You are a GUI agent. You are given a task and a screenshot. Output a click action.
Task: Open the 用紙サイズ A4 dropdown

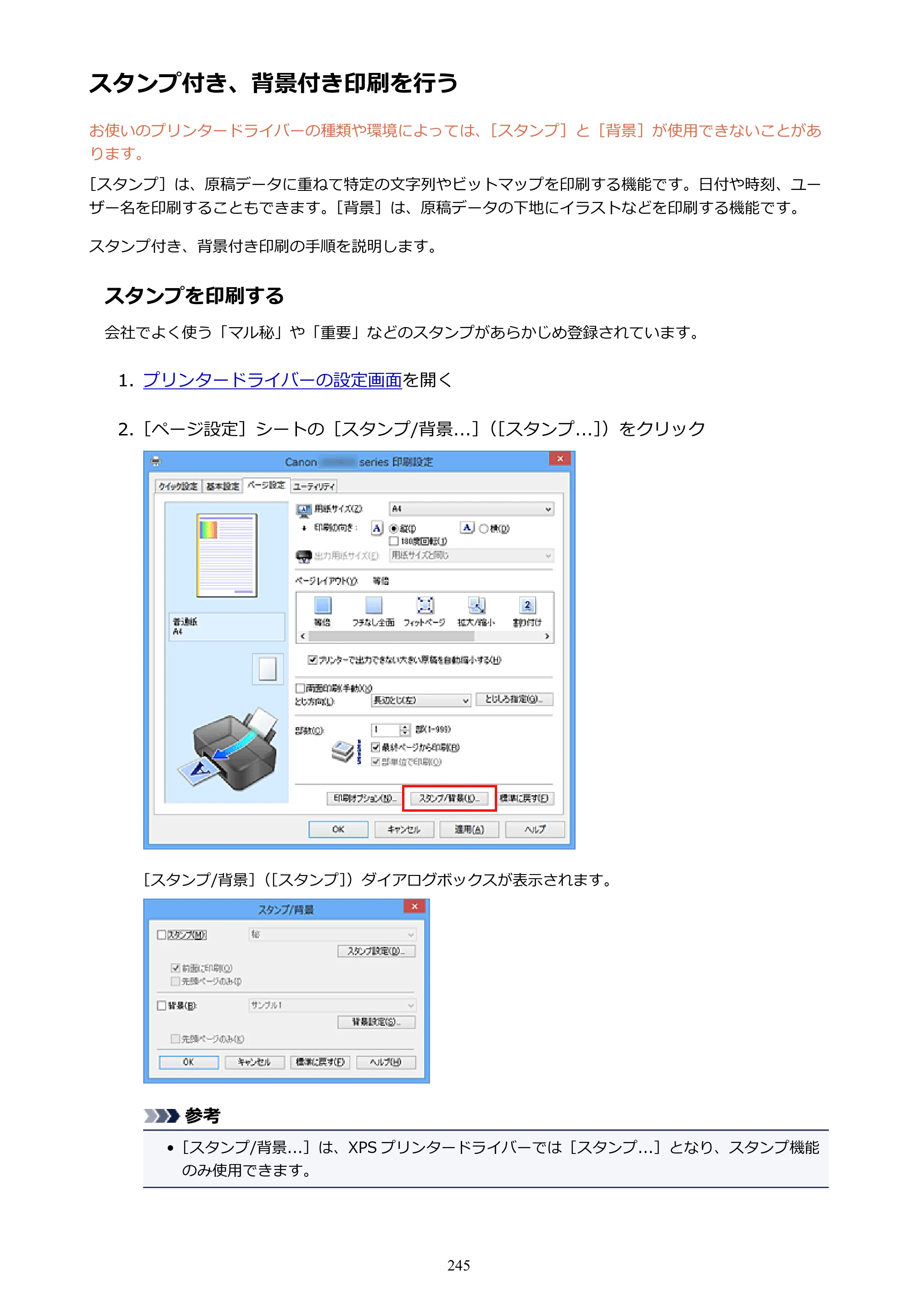click(x=472, y=509)
